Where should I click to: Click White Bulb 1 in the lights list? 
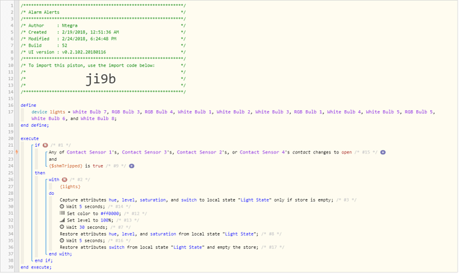(x=194, y=112)
